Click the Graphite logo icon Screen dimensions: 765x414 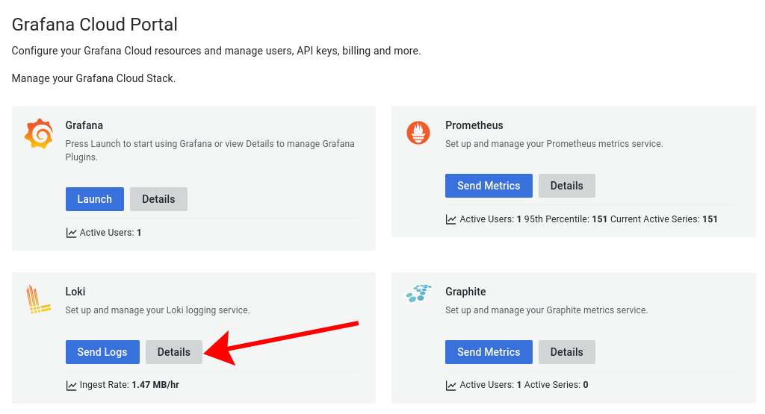point(418,293)
